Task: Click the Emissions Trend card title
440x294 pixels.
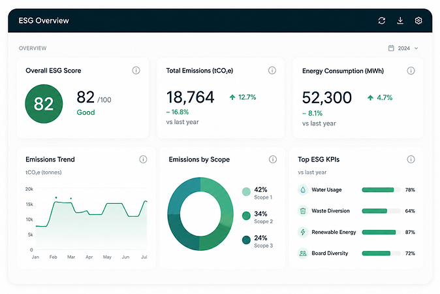Action: click(50, 159)
